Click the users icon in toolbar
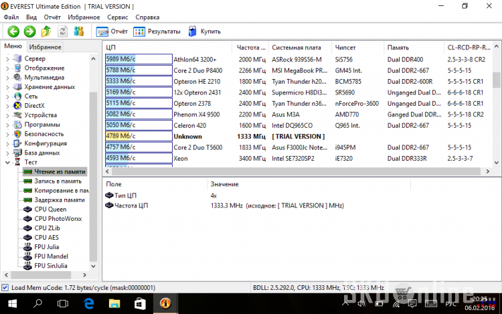Image resolution: width=502 pixels, height=314 pixels. coord(79,31)
